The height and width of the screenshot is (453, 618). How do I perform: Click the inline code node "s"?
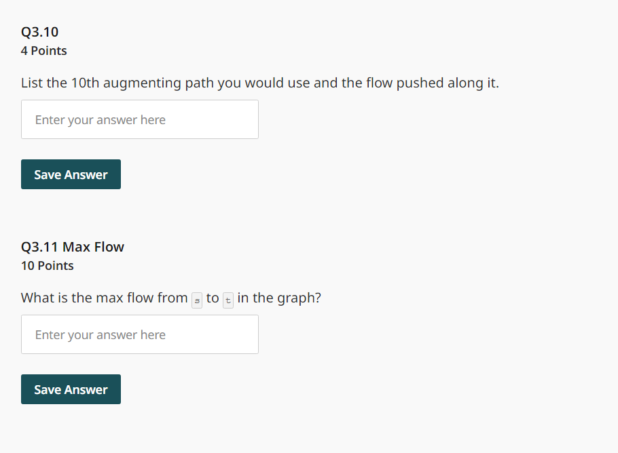pyautogui.click(x=197, y=300)
